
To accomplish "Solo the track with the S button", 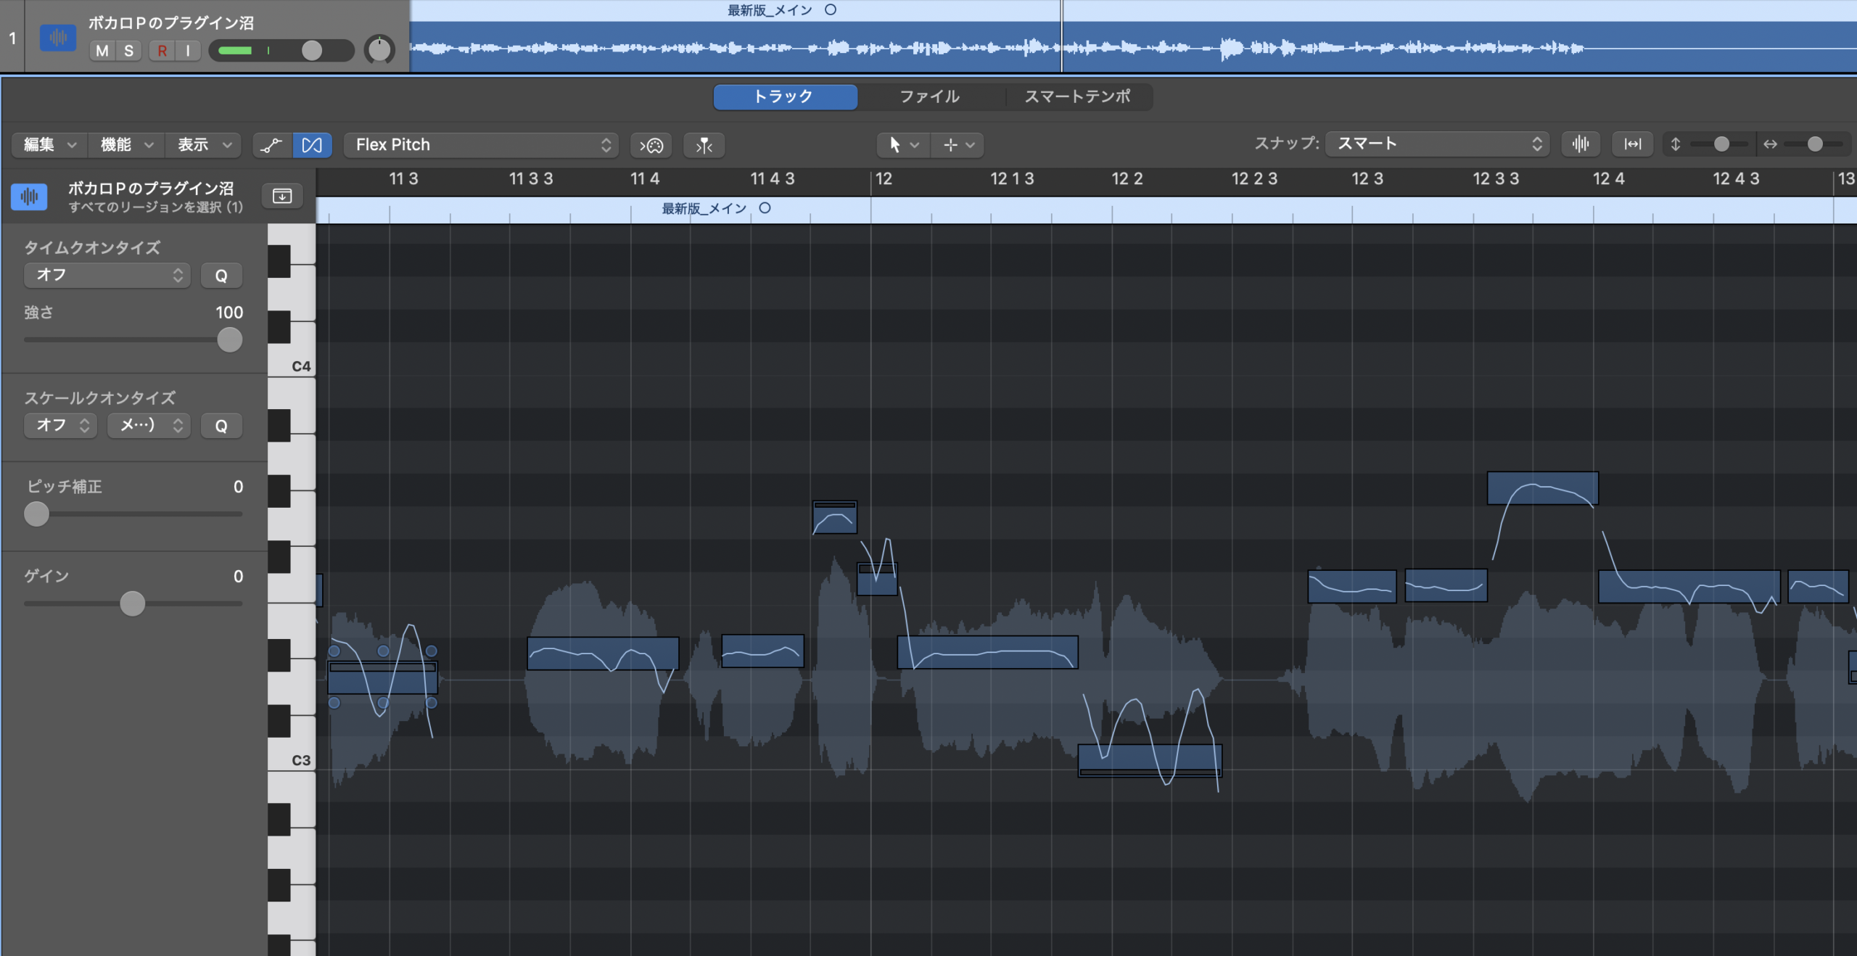I will point(128,51).
